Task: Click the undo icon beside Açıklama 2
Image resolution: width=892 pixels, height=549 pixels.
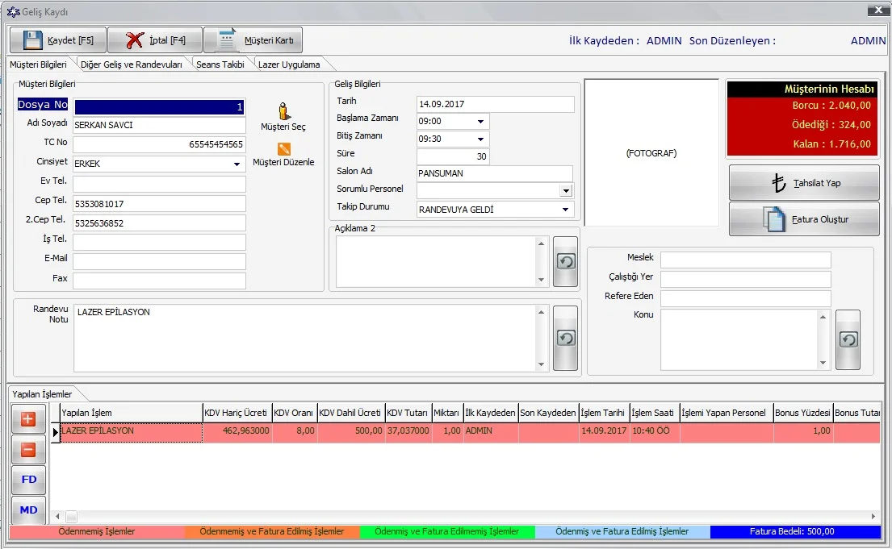Action: point(565,261)
